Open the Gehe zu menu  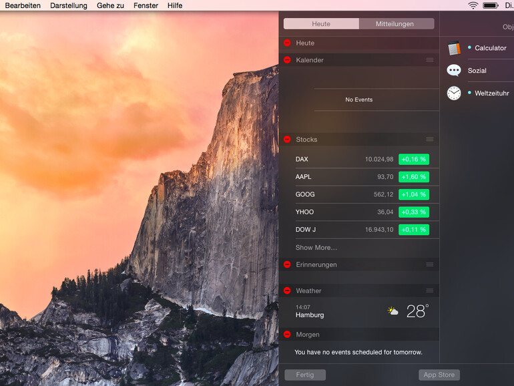[110, 5]
